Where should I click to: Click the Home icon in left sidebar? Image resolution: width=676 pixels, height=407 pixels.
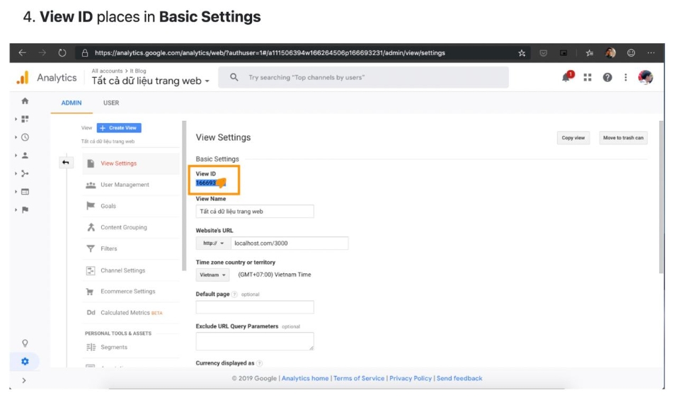click(x=25, y=102)
